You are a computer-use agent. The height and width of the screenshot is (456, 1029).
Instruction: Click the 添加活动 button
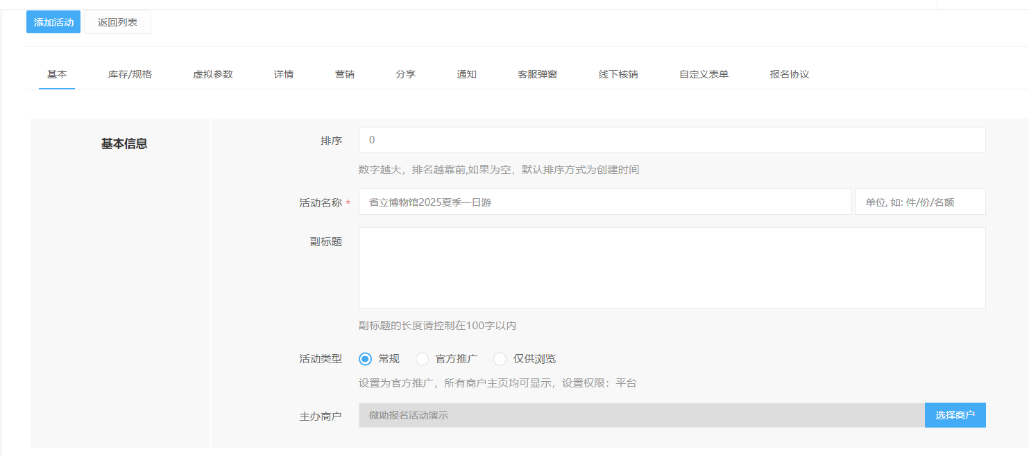pyautogui.click(x=53, y=21)
